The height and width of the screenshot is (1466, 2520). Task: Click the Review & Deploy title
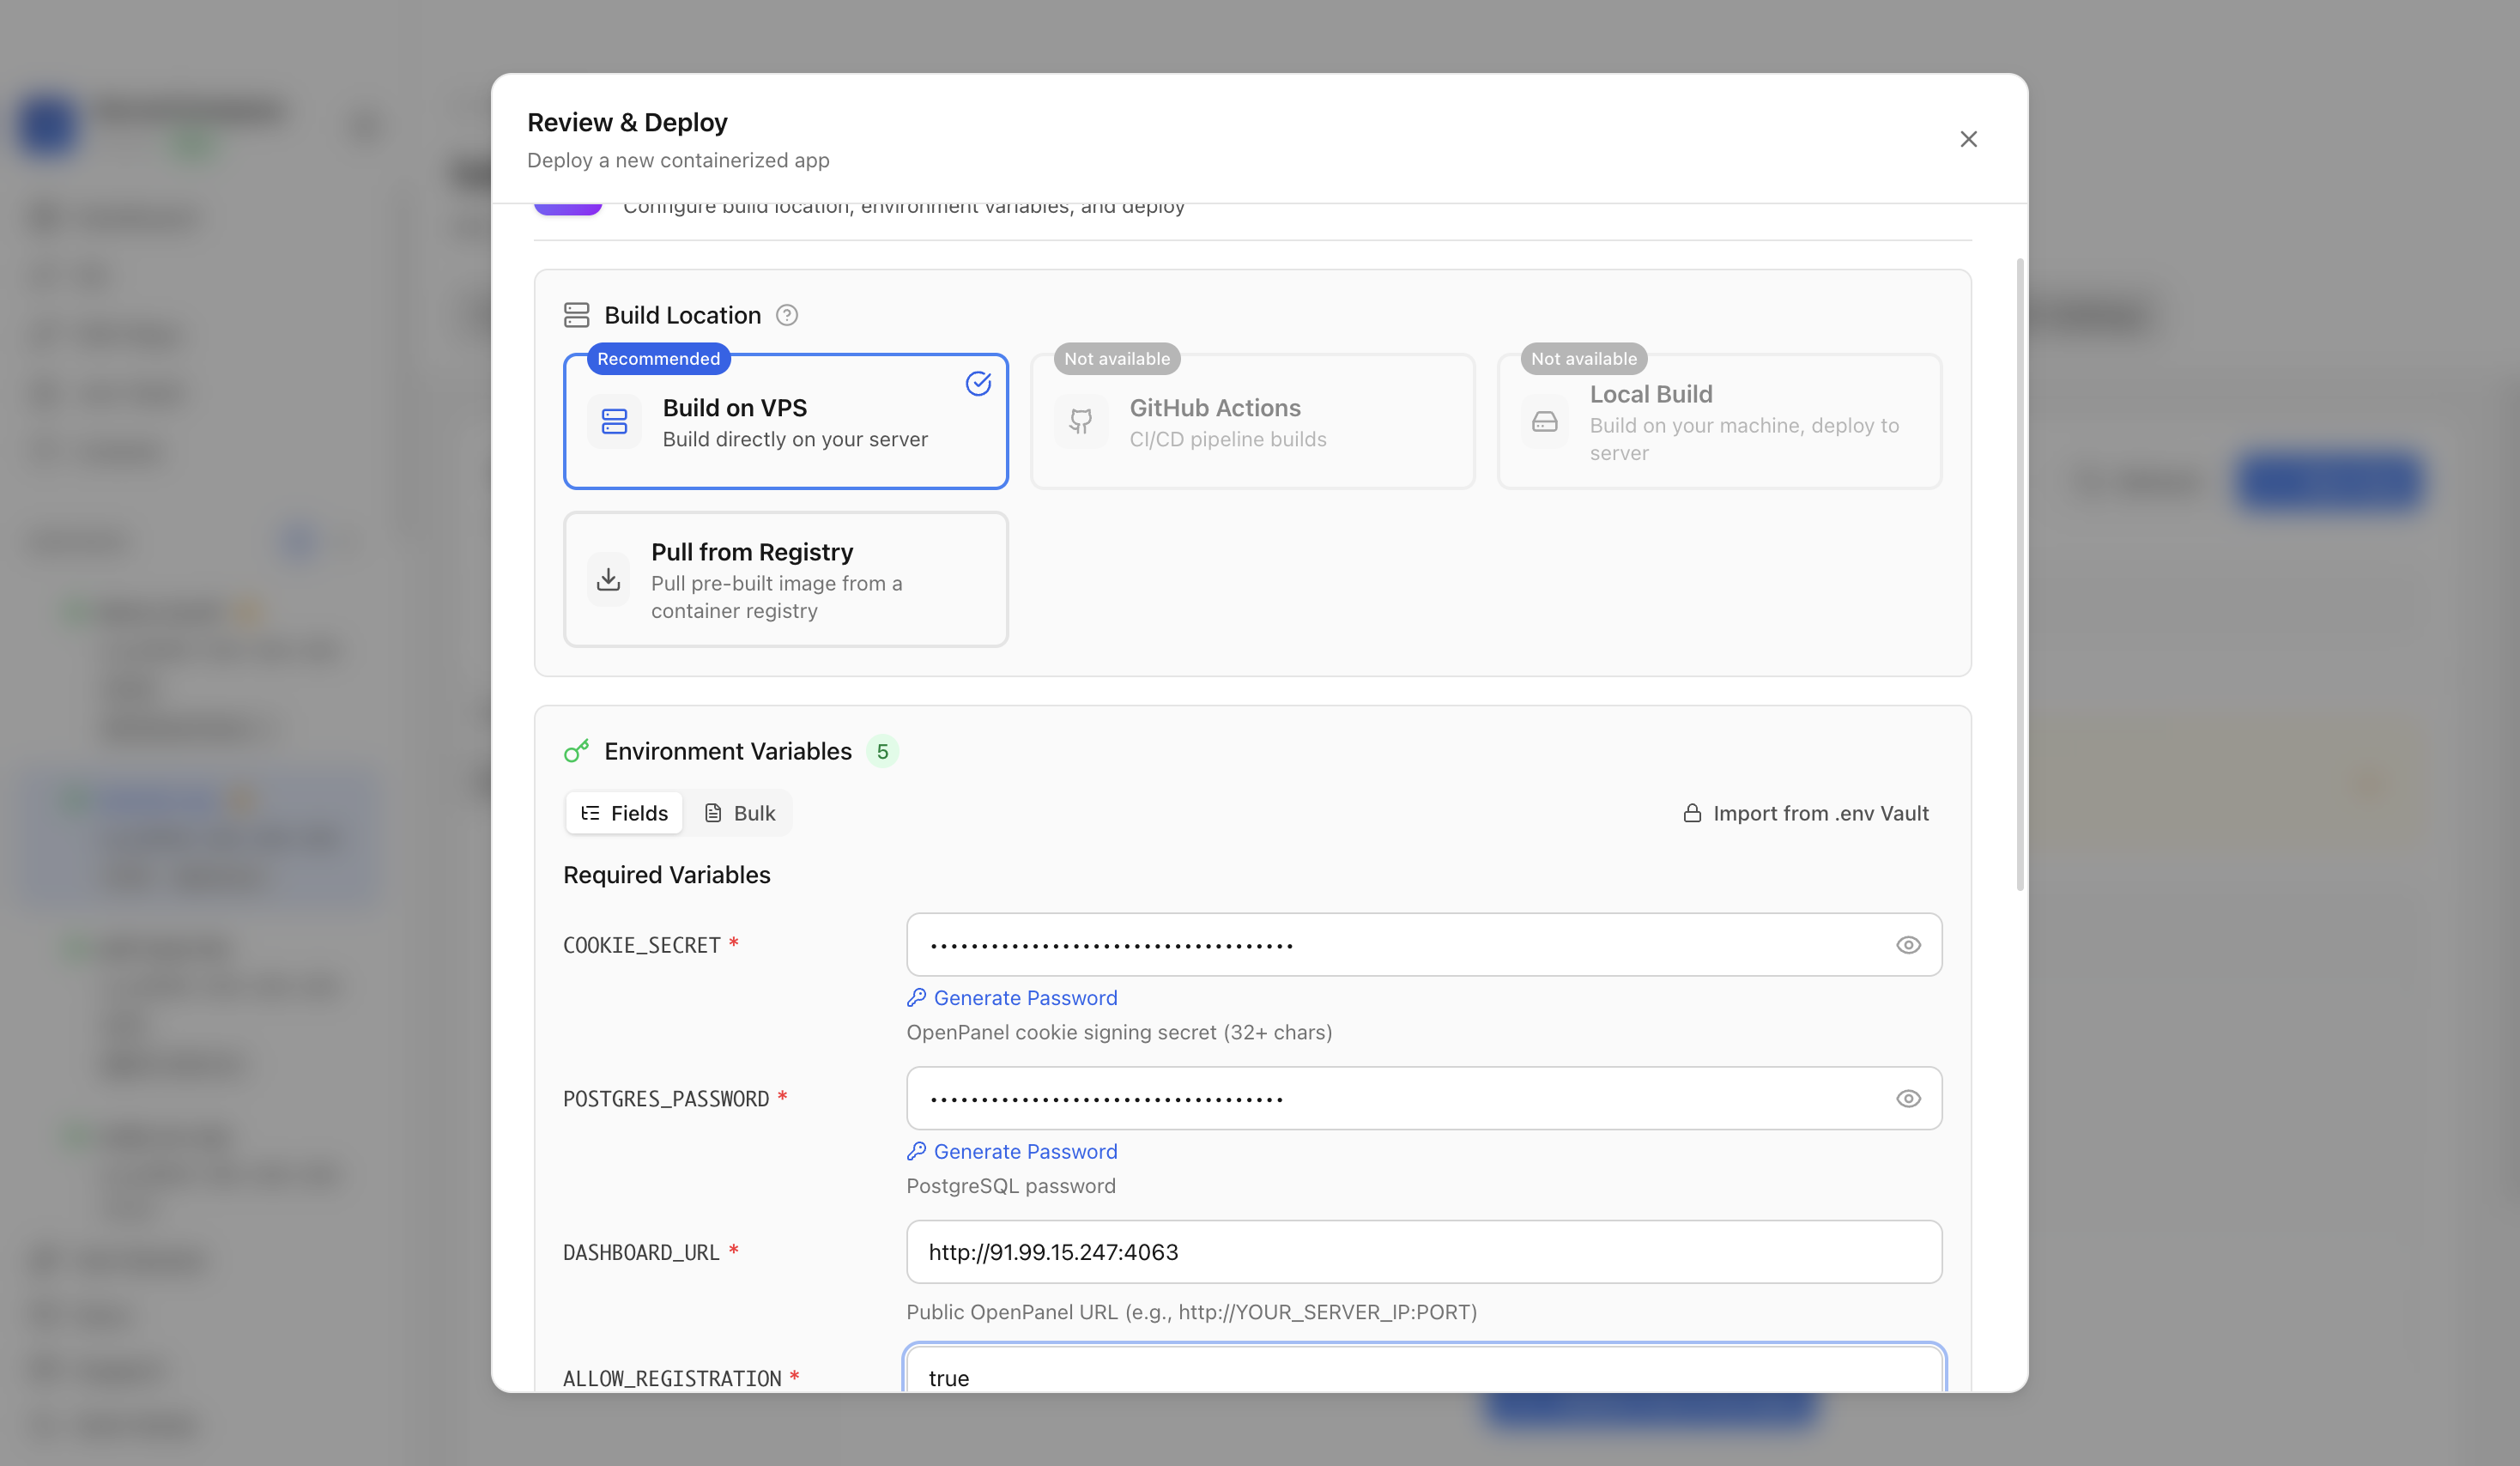(627, 122)
